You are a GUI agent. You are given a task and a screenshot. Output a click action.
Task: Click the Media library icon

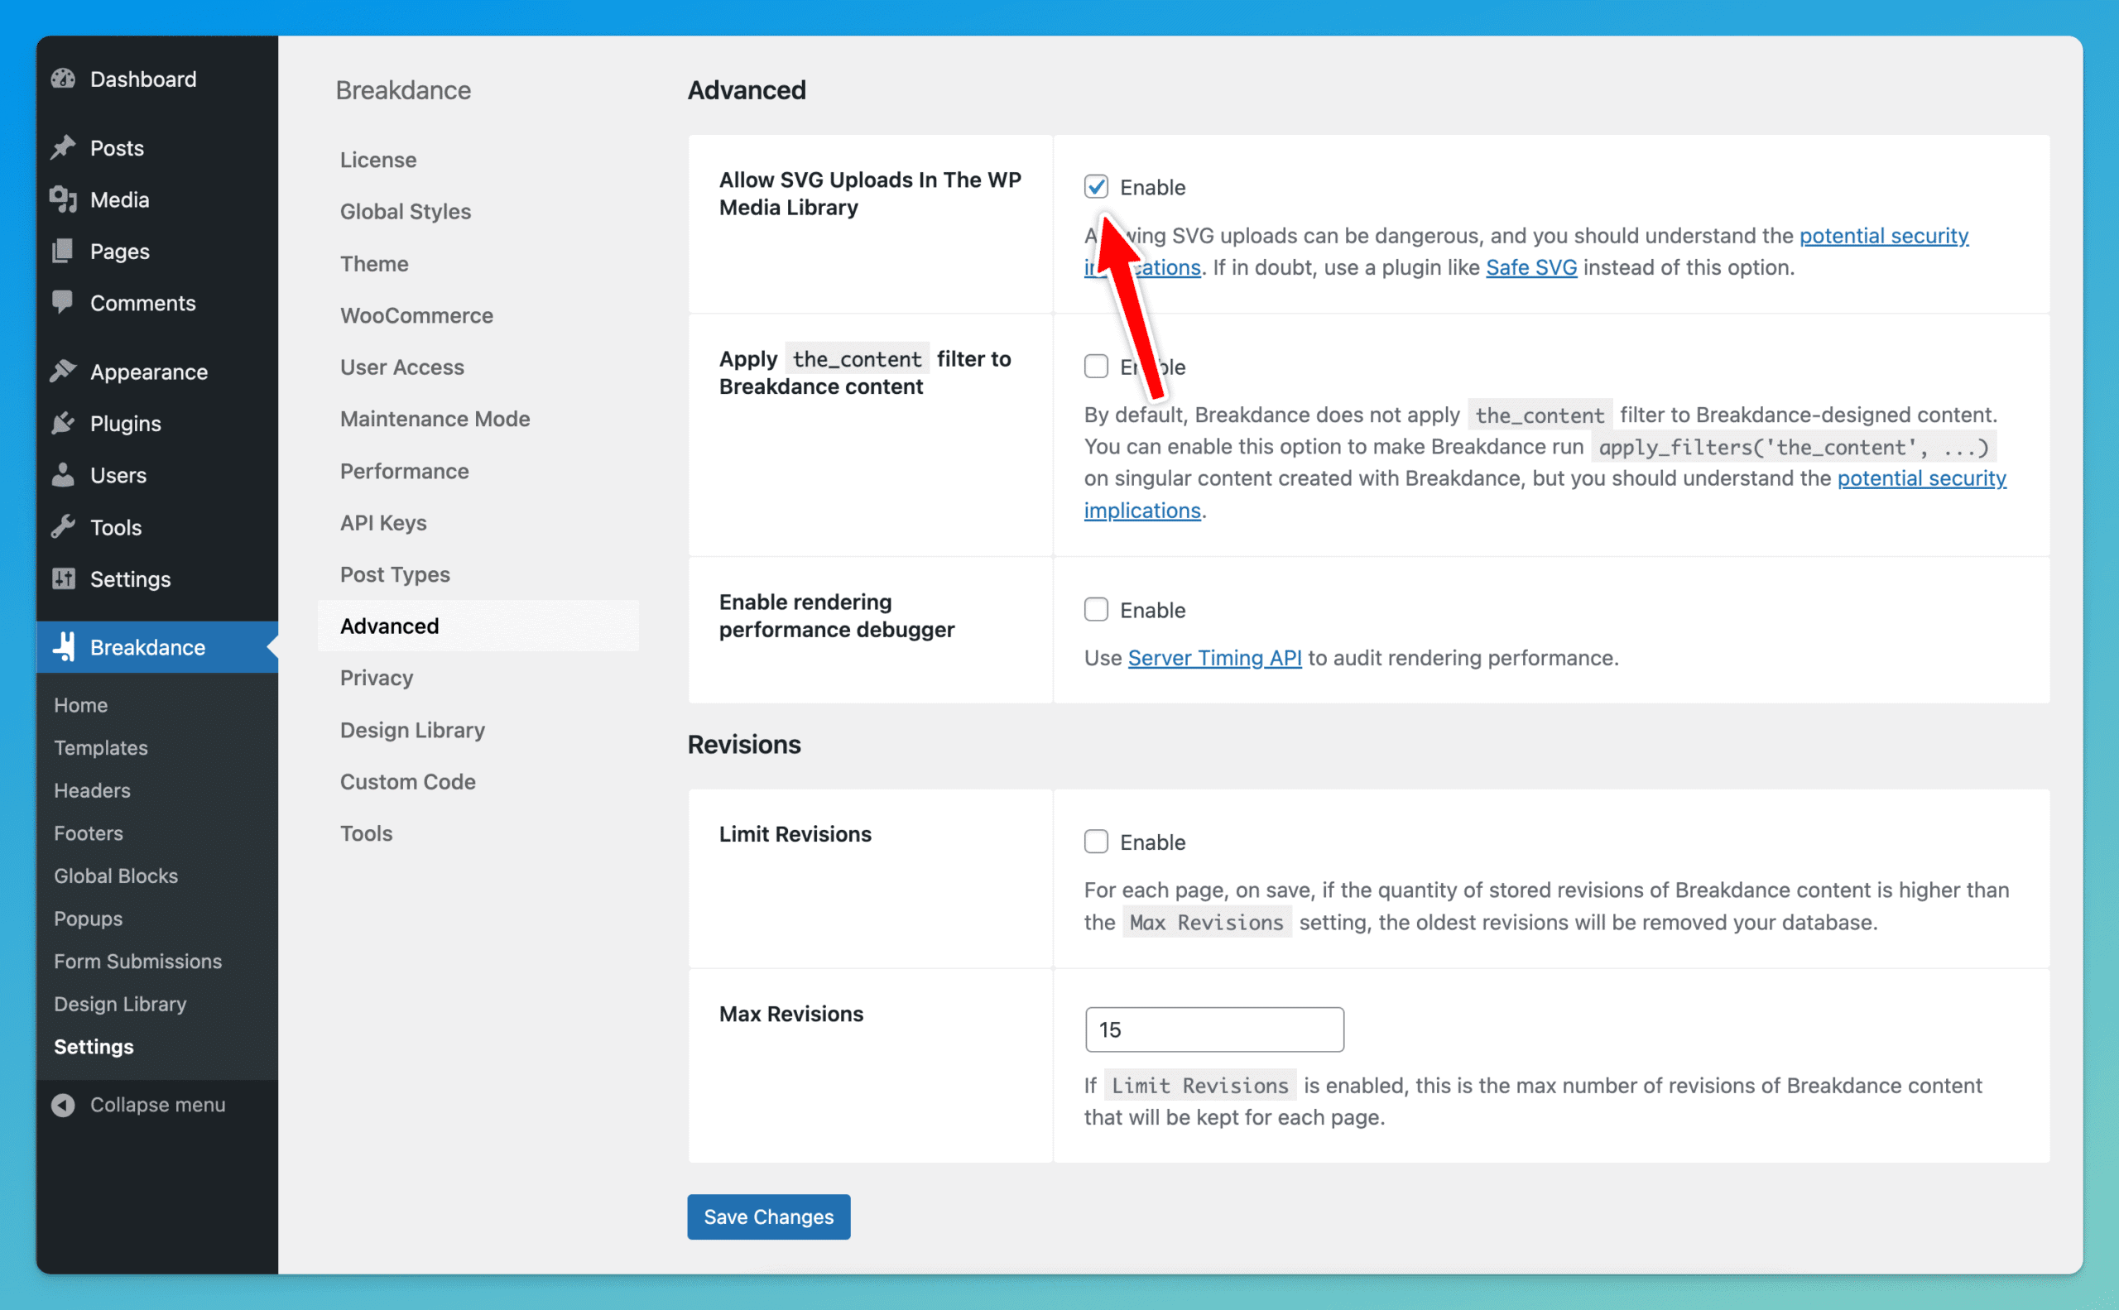(x=63, y=199)
